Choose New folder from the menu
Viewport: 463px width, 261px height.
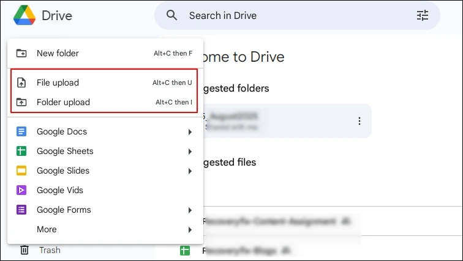(105, 53)
